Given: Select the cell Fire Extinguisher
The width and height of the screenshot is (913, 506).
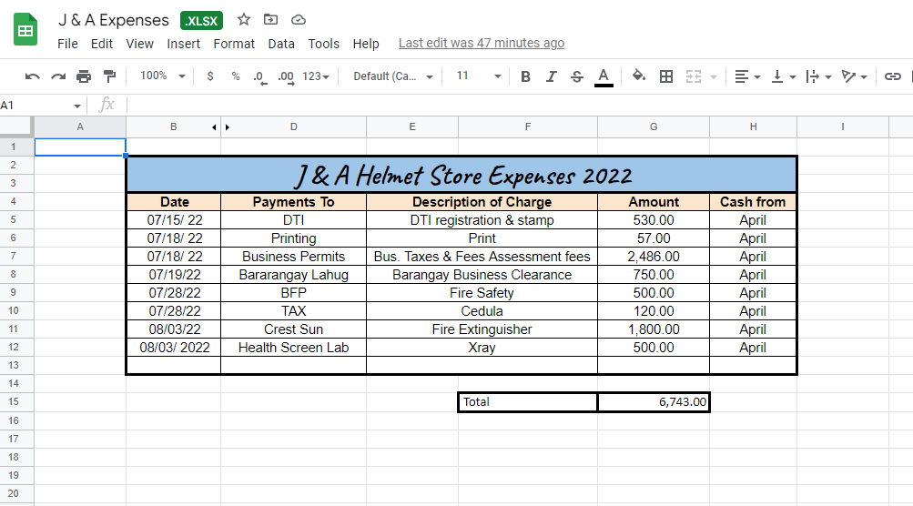Looking at the screenshot, I should pos(482,329).
